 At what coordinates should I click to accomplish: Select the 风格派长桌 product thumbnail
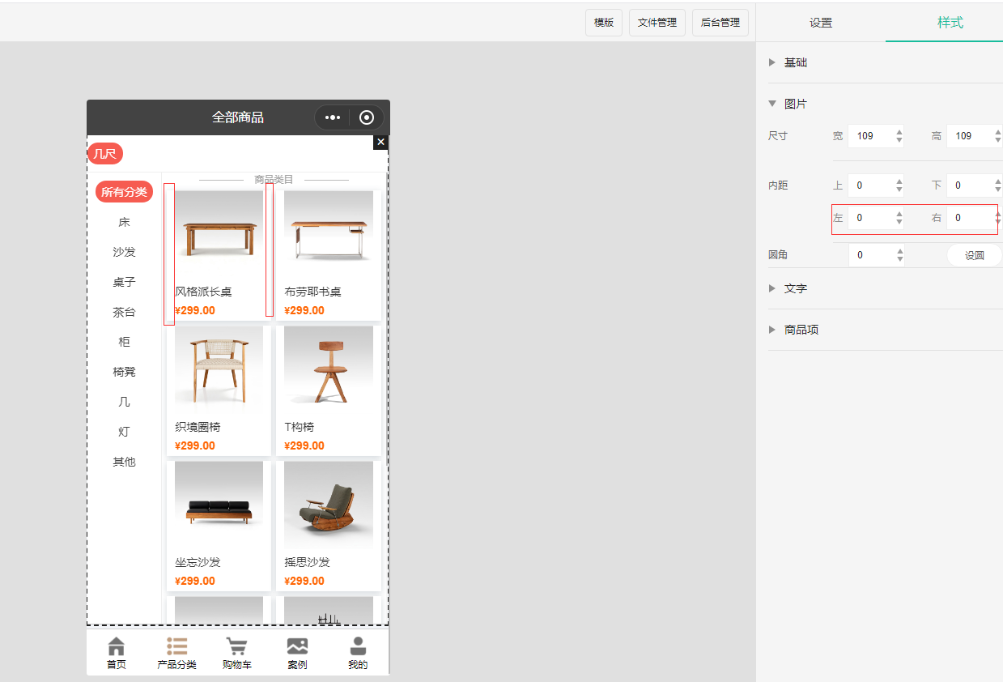pos(219,231)
